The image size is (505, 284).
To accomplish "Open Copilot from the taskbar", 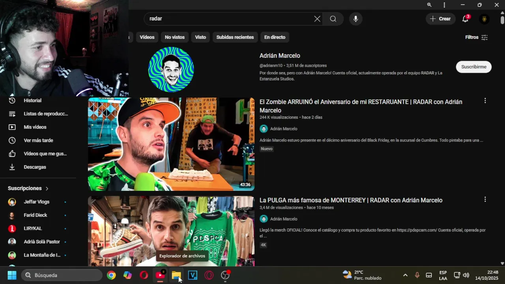I will coord(127,275).
